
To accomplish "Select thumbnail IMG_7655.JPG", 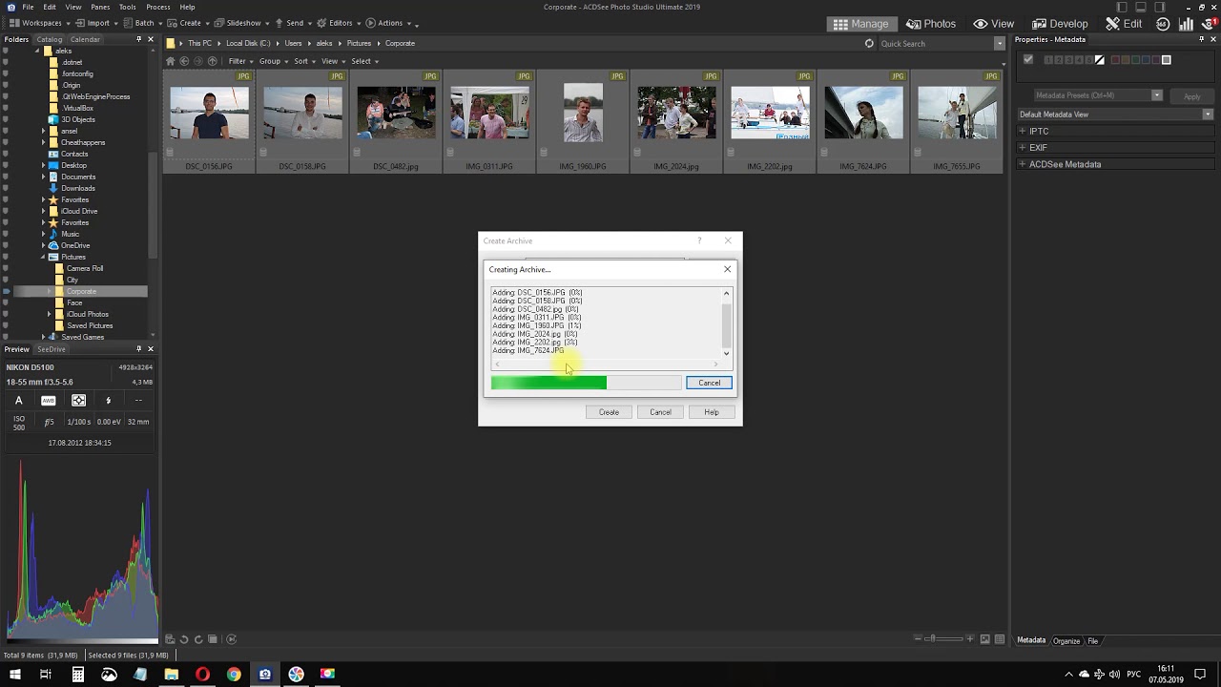I will (x=957, y=121).
